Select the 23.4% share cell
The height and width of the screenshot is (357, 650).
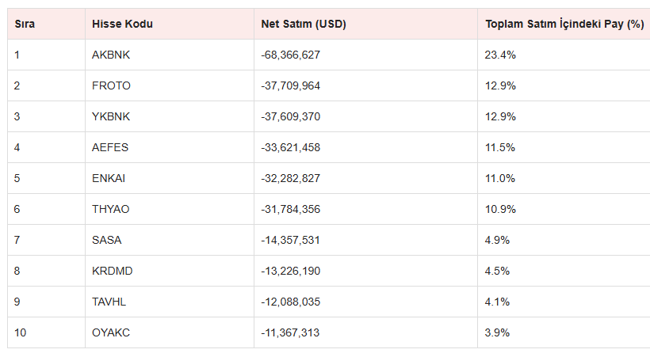pyautogui.click(x=500, y=55)
